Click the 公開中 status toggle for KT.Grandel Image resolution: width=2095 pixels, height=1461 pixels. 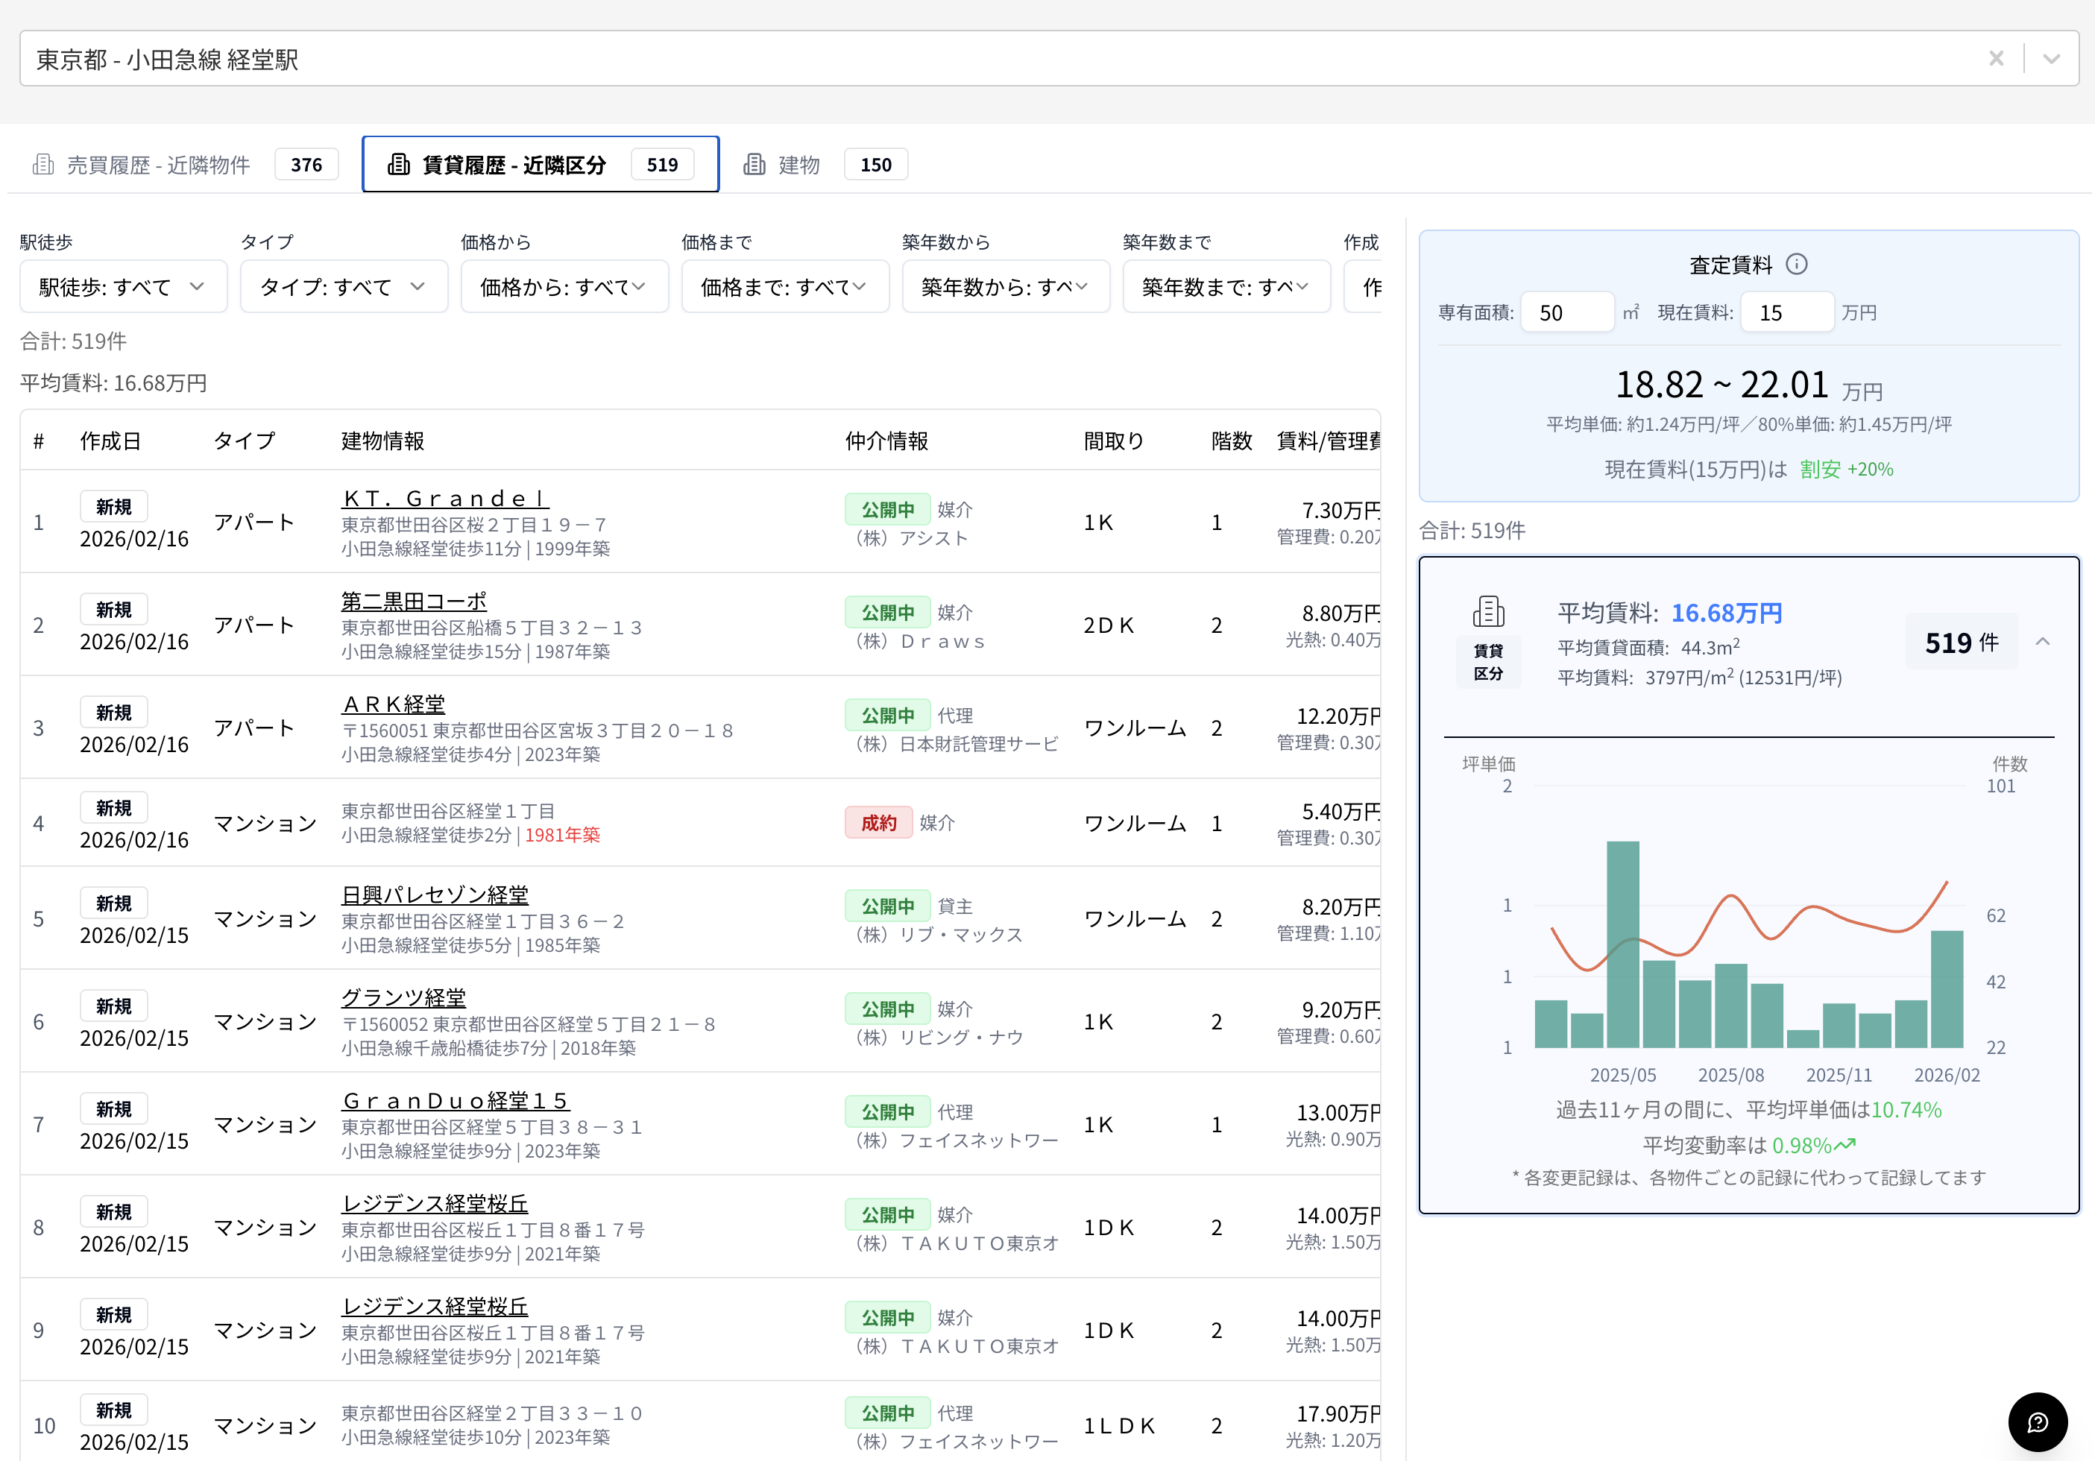pos(887,508)
